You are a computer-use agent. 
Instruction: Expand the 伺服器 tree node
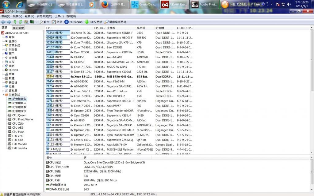tap(3, 49)
